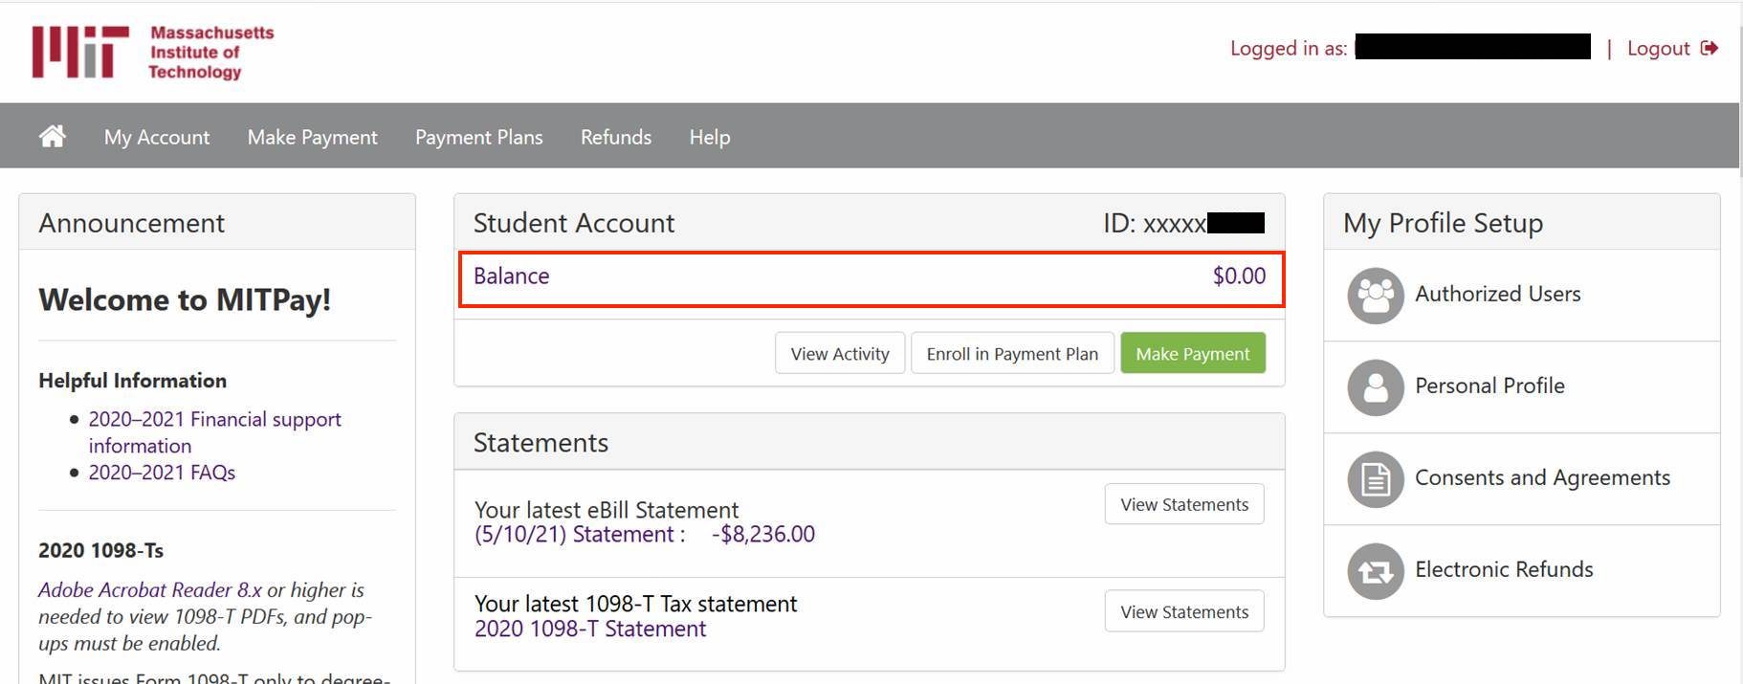The width and height of the screenshot is (1743, 684).
Task: Click the Helpful Information heading
Action: [x=132, y=381]
